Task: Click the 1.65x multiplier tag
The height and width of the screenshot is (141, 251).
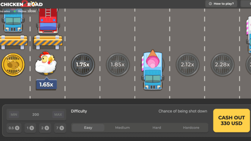Action: tap(46, 84)
